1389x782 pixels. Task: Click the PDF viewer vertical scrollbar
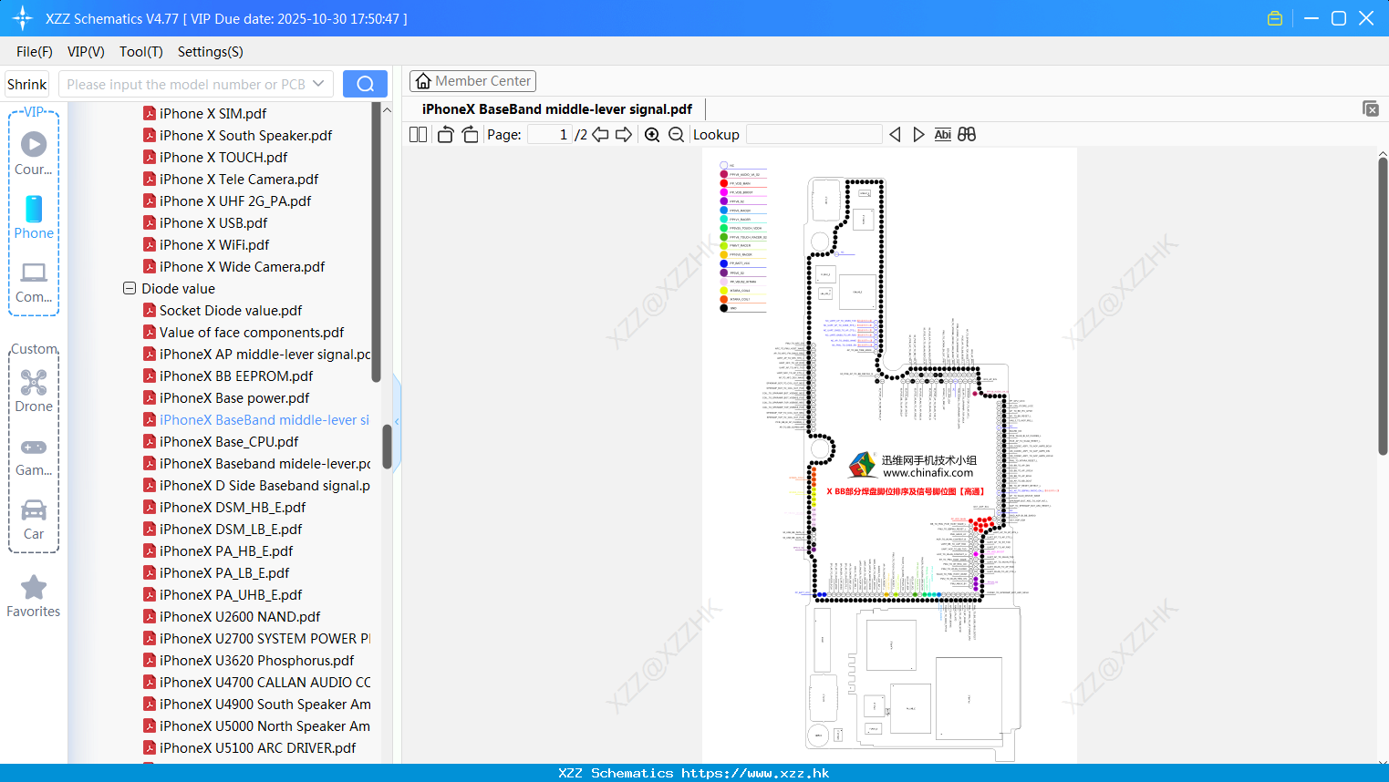[1383, 305]
